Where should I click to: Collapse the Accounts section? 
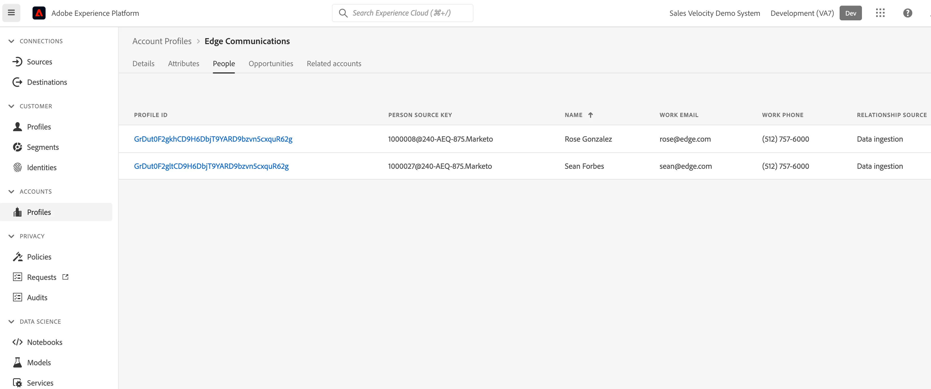11,191
